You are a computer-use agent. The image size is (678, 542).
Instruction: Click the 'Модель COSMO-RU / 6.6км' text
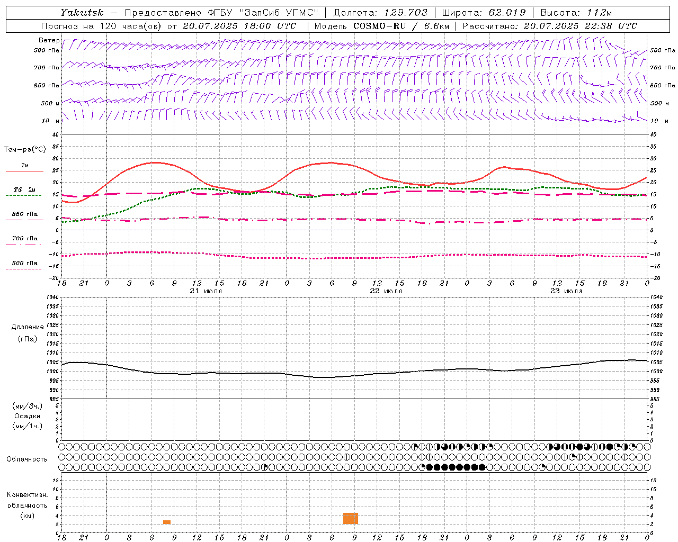382,26
